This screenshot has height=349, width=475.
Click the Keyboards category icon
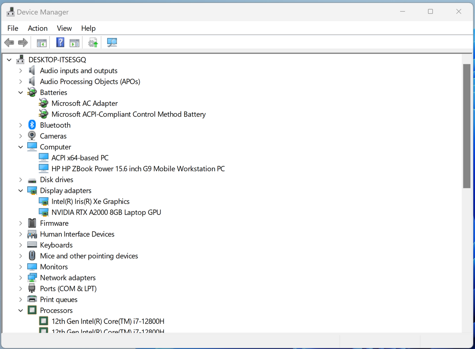pos(32,245)
